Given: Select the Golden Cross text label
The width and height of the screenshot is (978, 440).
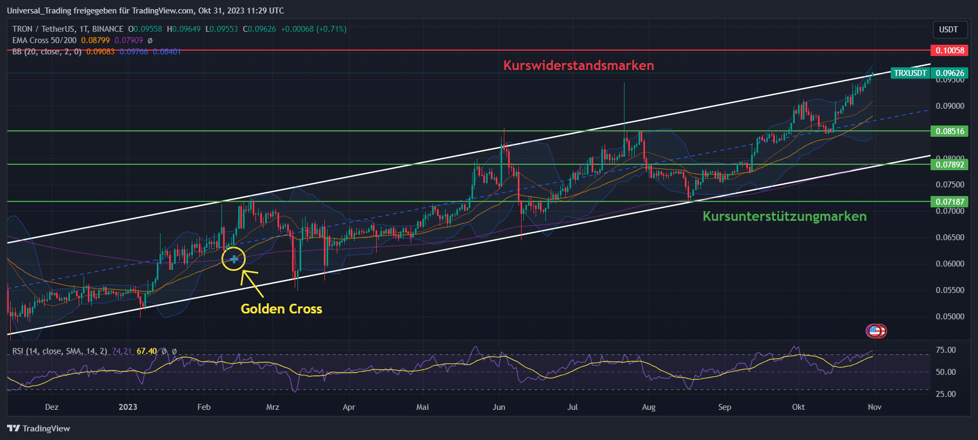Looking at the screenshot, I should [281, 309].
